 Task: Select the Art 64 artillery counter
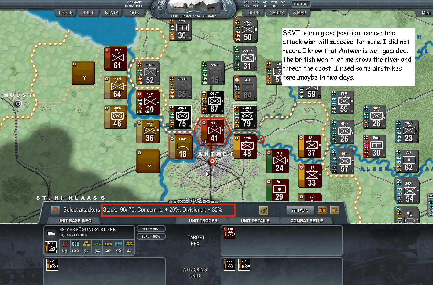245,88
